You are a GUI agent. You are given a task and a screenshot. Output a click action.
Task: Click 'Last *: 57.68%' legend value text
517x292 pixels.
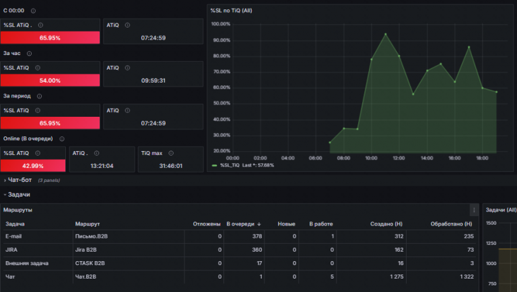click(258, 165)
